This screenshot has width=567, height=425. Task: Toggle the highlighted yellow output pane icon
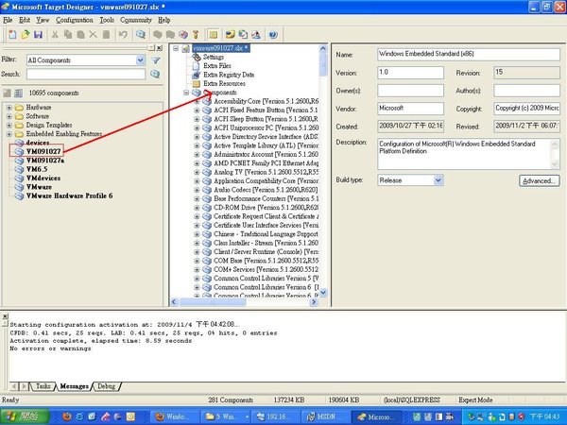pos(214,34)
